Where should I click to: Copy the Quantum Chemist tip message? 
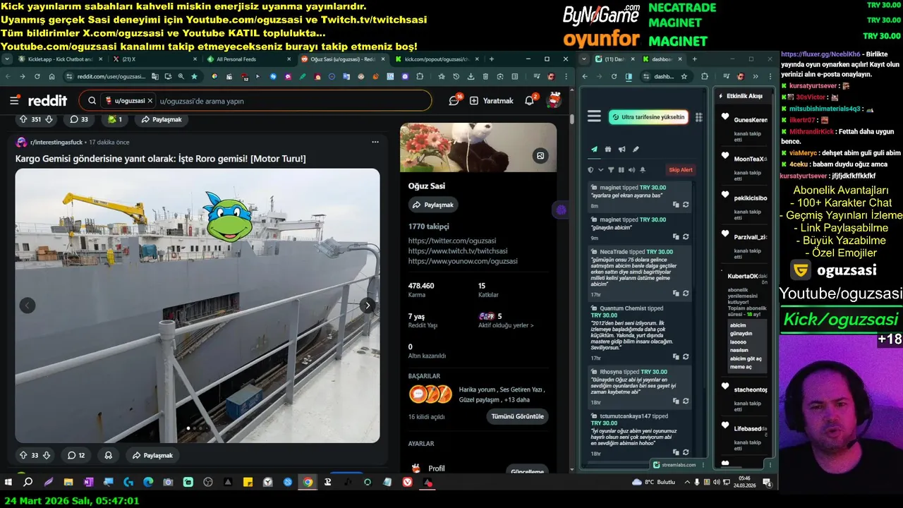pos(676,357)
